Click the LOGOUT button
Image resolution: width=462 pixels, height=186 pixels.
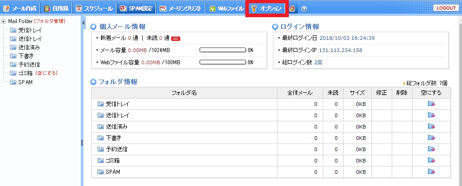point(446,8)
